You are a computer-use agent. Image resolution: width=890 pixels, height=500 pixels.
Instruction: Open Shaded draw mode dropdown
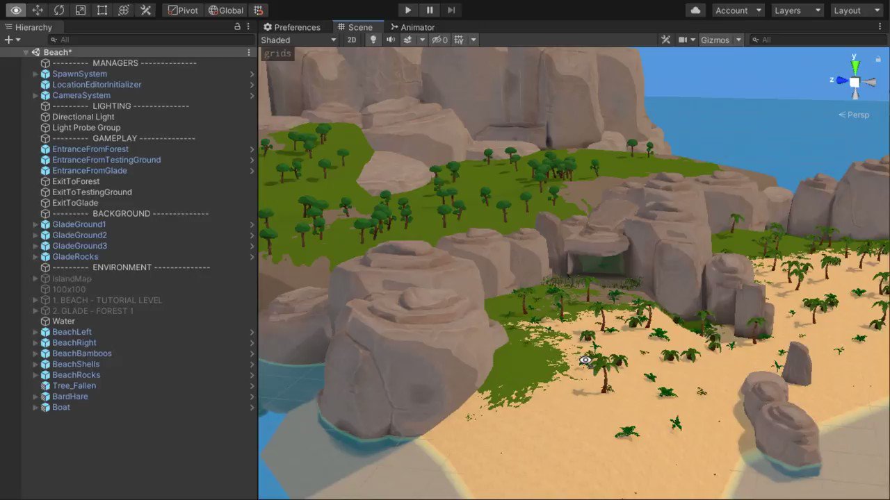point(298,40)
